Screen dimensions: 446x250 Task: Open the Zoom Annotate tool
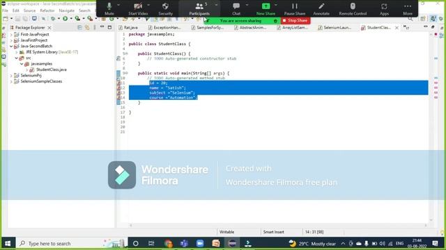pyautogui.click(x=321, y=8)
